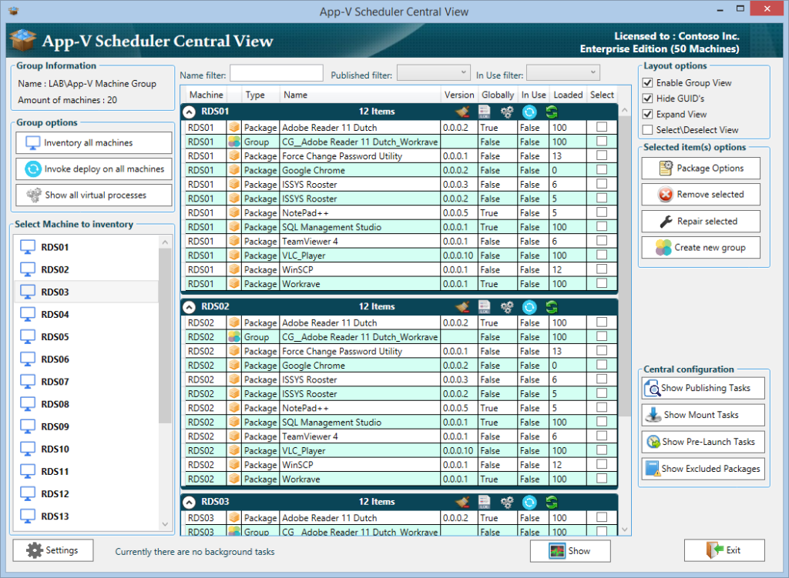Screen dimensions: 789x578
Task: Click the Show Publishing Tasks button
Action: tap(702, 388)
